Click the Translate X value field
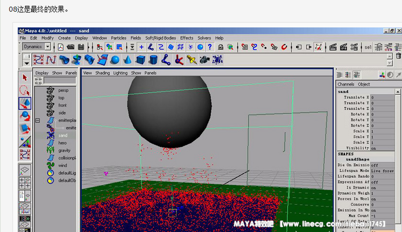This screenshot has height=232, width=402. [382, 98]
